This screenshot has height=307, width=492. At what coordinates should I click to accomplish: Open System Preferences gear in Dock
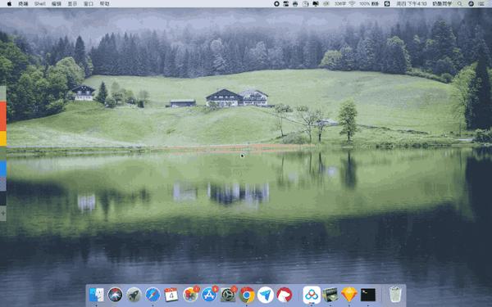point(228,295)
